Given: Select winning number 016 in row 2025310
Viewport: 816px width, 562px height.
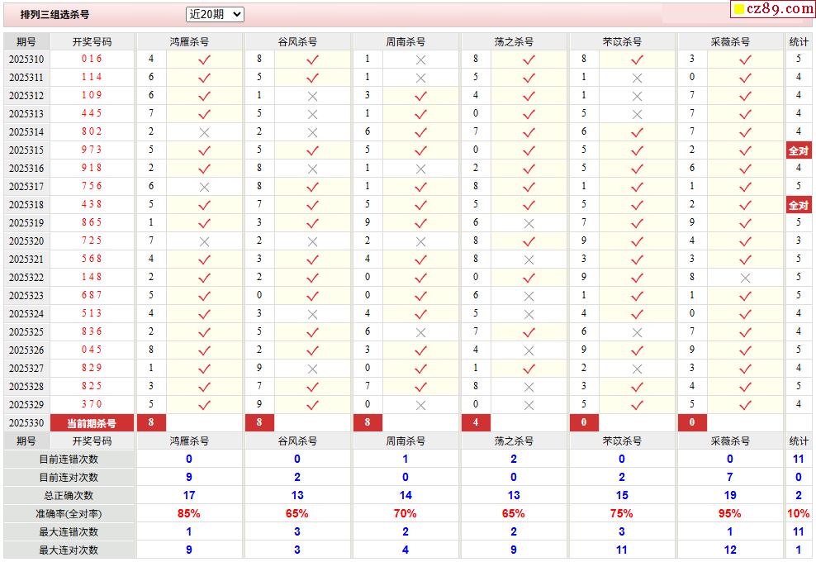Looking at the screenshot, I should tap(92, 60).
